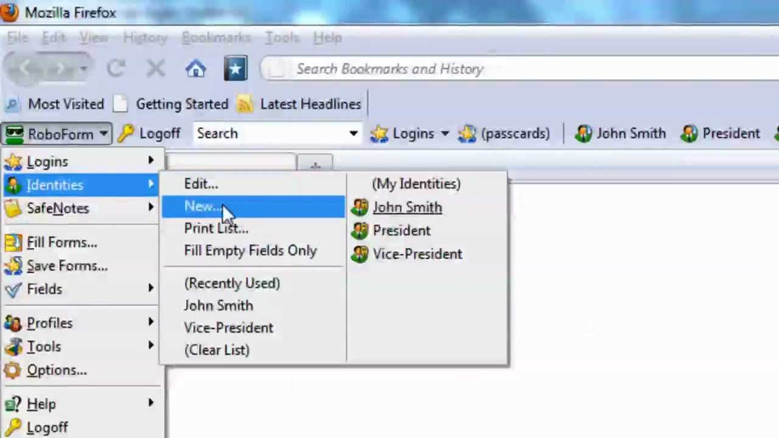
Task: Select Identities in RoboForm menu
Action: pyautogui.click(x=82, y=185)
